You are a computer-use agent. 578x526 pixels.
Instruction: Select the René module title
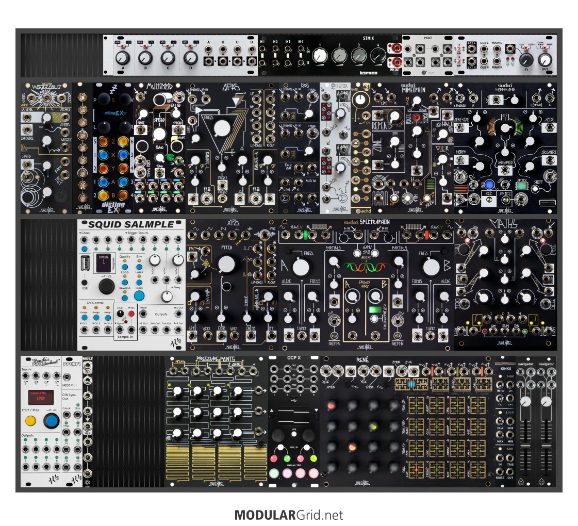click(362, 359)
